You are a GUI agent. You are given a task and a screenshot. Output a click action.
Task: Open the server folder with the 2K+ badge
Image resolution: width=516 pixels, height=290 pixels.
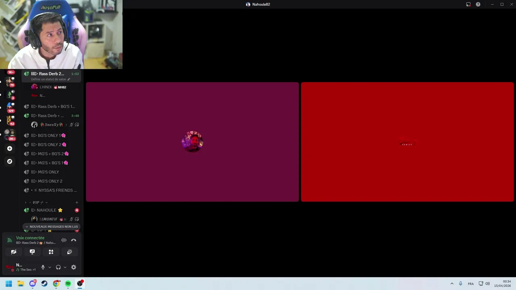[x=10, y=135]
